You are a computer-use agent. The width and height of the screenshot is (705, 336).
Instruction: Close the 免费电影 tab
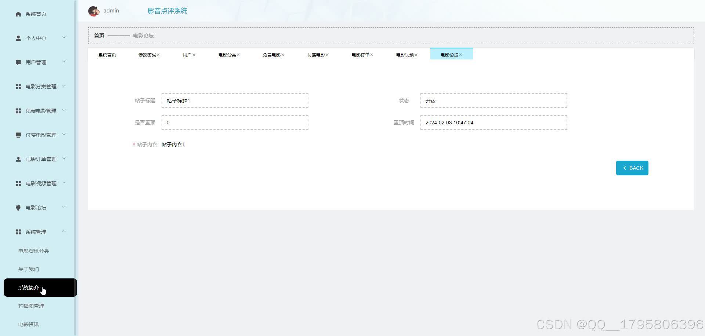coord(283,55)
